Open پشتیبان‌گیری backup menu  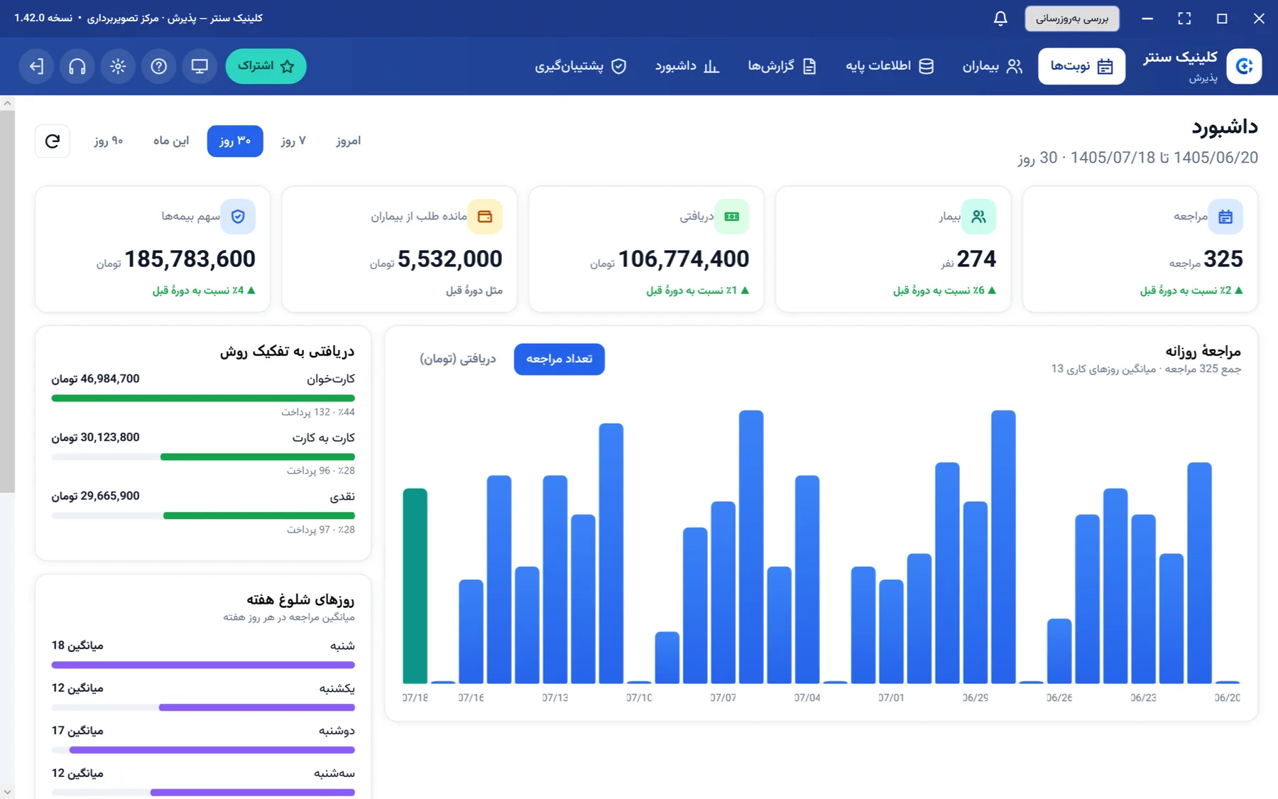point(581,66)
